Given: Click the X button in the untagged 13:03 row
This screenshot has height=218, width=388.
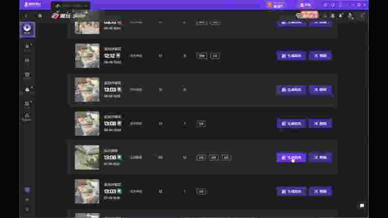Looking at the screenshot, I should (321, 90).
